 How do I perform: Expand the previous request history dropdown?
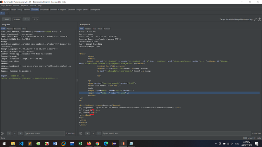[x=29, y=19]
